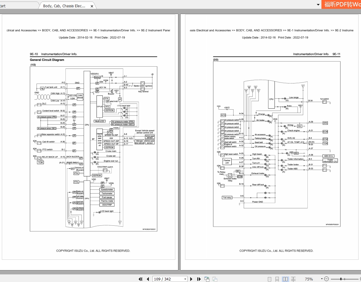Adjust the zoom slider handle
Viewport: 361px width, 282px height.
(x=341, y=279)
